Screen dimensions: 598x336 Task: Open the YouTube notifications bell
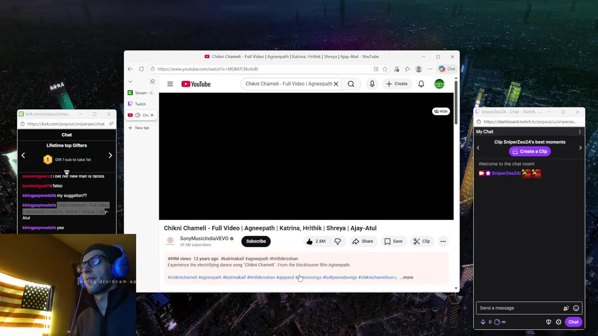421,84
